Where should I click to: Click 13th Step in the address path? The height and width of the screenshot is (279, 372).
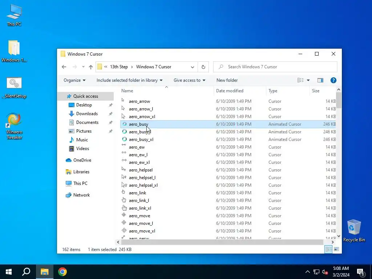pyautogui.click(x=119, y=67)
